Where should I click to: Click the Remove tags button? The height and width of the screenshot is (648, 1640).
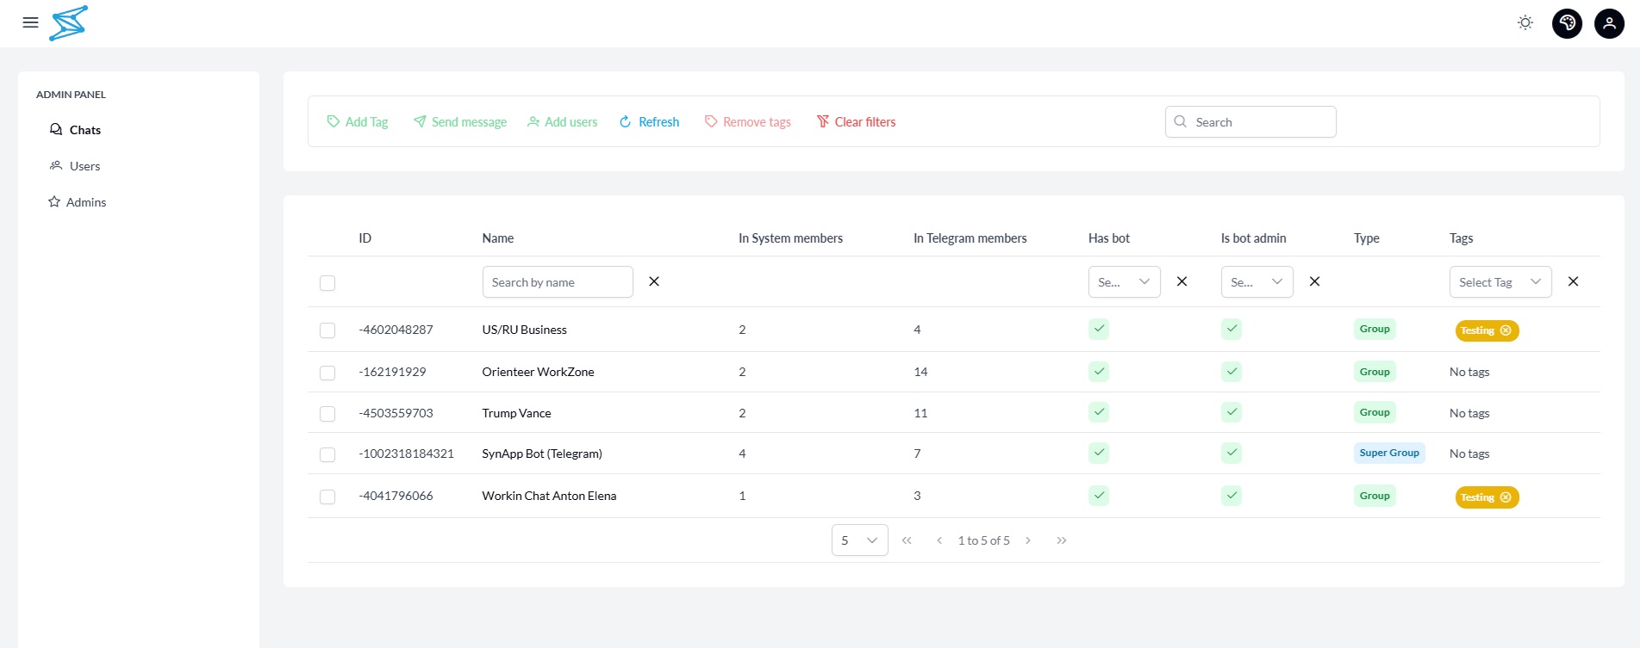coord(748,122)
